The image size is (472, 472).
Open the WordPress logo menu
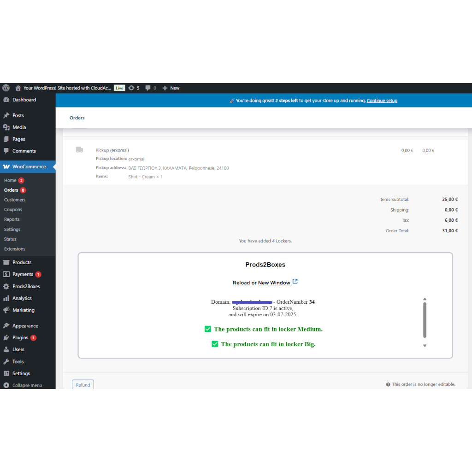click(6, 88)
